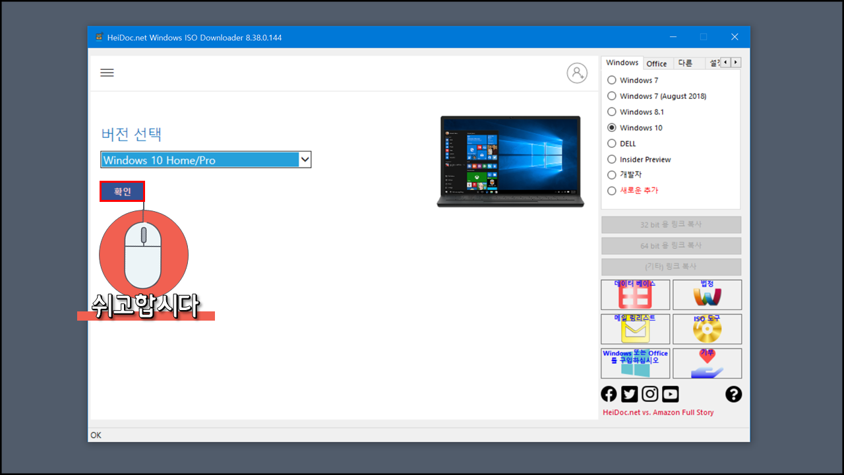The height and width of the screenshot is (475, 844).
Task: Close the ISO Downloader window
Action: click(734, 37)
